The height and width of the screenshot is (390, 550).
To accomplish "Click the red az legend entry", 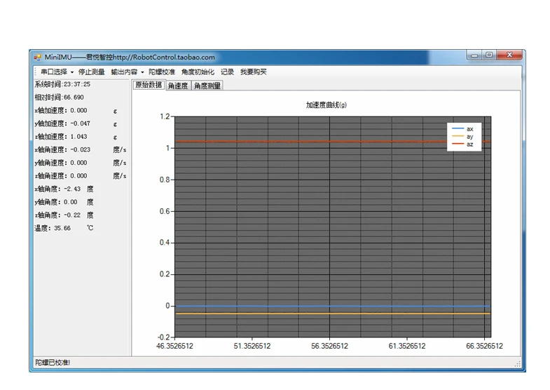I will [x=464, y=144].
